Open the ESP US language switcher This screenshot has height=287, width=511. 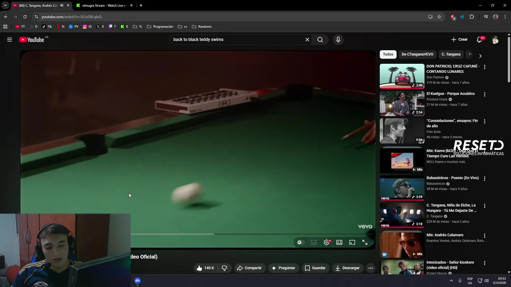[x=470, y=281]
